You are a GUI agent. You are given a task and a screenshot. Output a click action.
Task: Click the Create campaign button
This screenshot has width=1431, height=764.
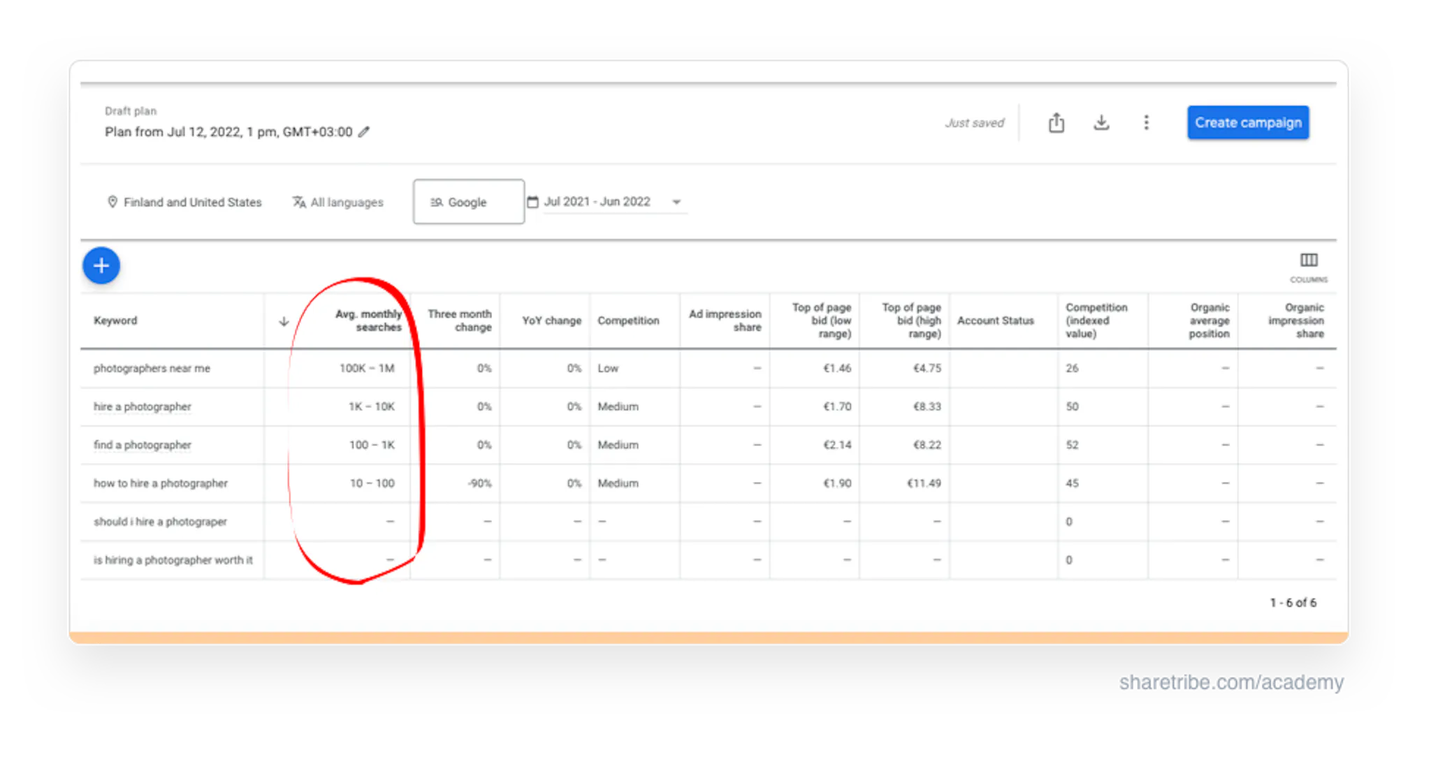[1248, 122]
